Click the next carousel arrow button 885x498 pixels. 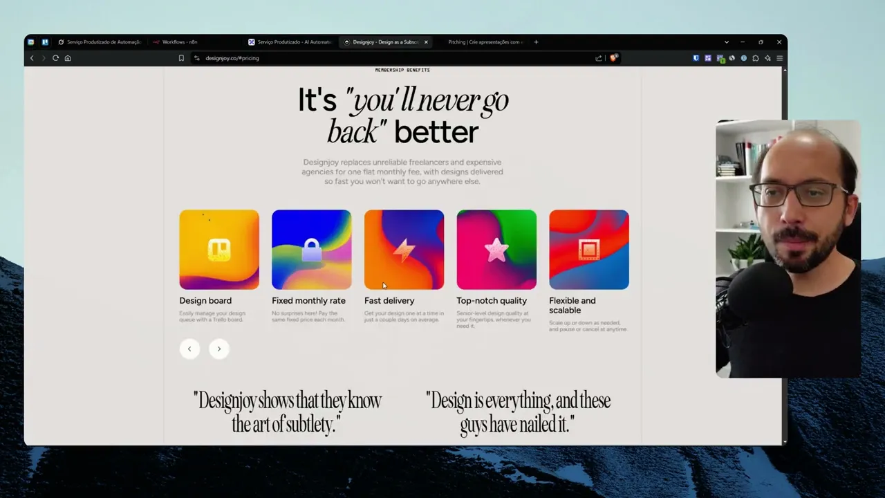[219, 349]
